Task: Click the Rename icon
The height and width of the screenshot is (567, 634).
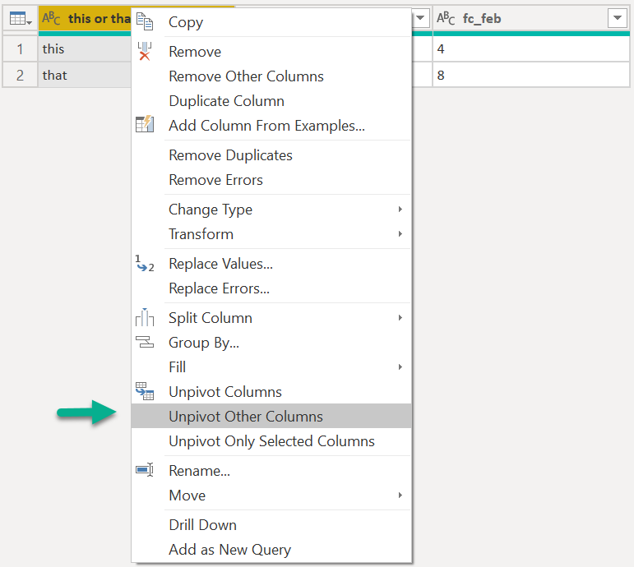Action: 145,469
